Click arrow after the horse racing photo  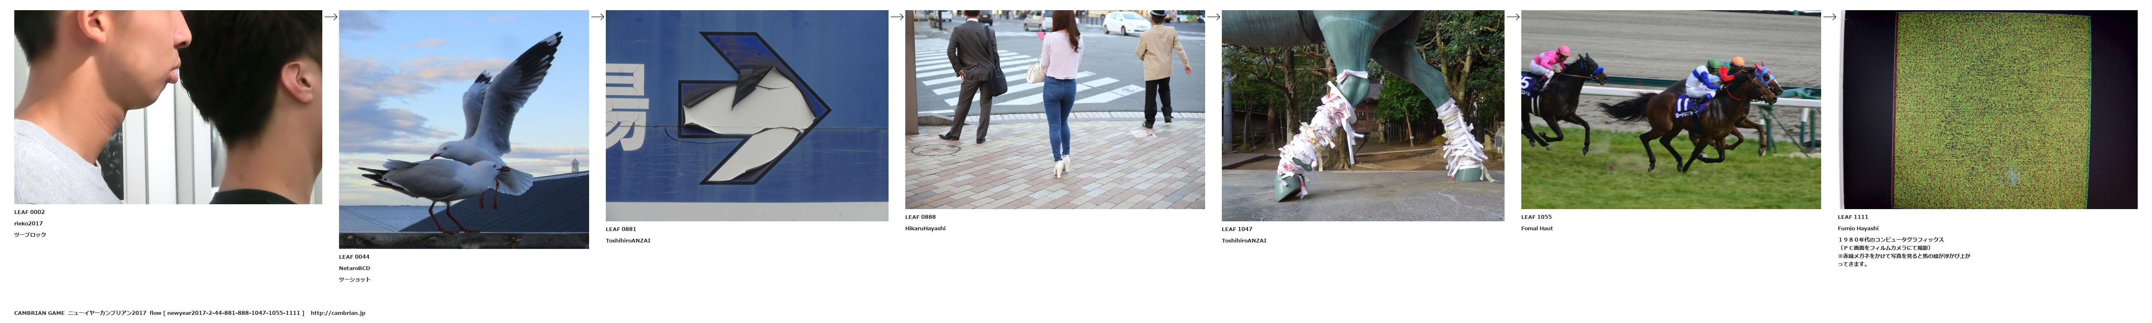(x=1829, y=17)
